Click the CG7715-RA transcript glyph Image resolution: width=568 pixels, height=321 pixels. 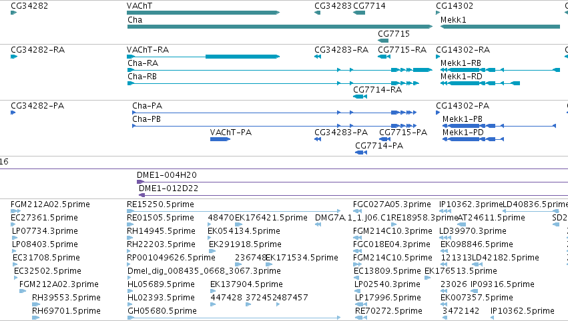point(384,57)
